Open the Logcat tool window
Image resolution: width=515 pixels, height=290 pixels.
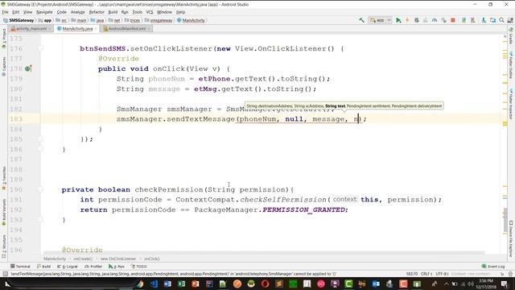coord(68,267)
